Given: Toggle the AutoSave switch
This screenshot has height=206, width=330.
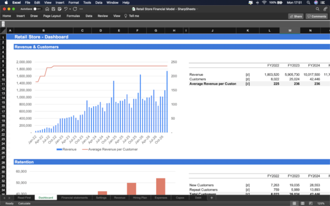Looking at the screenshot, I should 38,9.
